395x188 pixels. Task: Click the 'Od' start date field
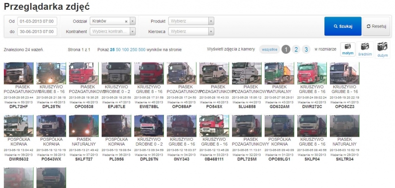(38, 21)
